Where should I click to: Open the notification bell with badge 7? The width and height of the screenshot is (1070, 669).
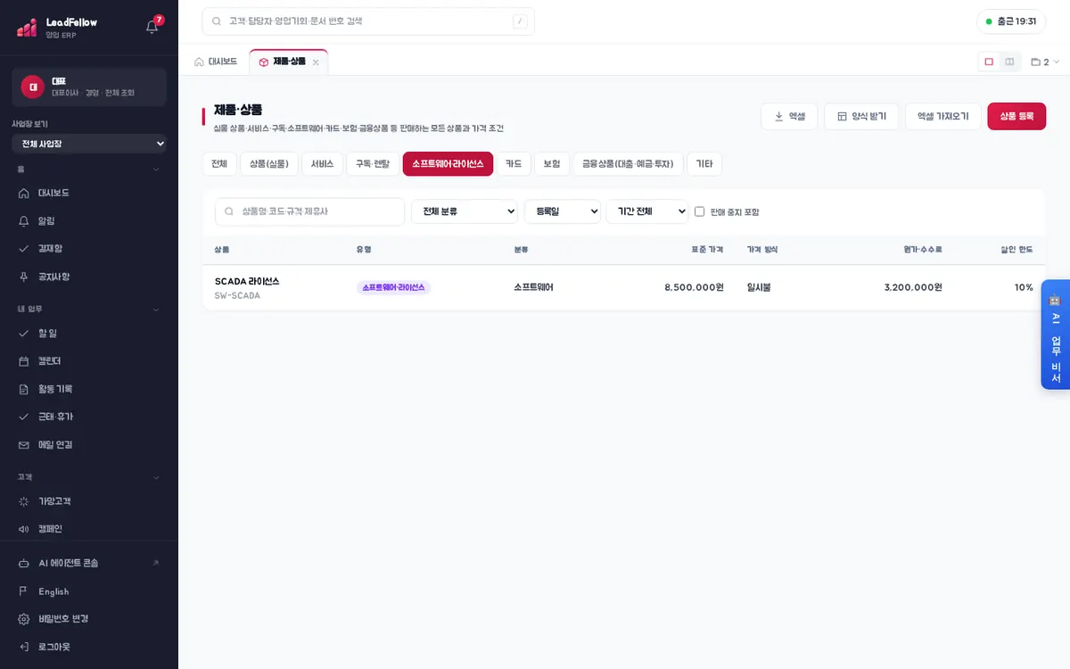point(152,27)
